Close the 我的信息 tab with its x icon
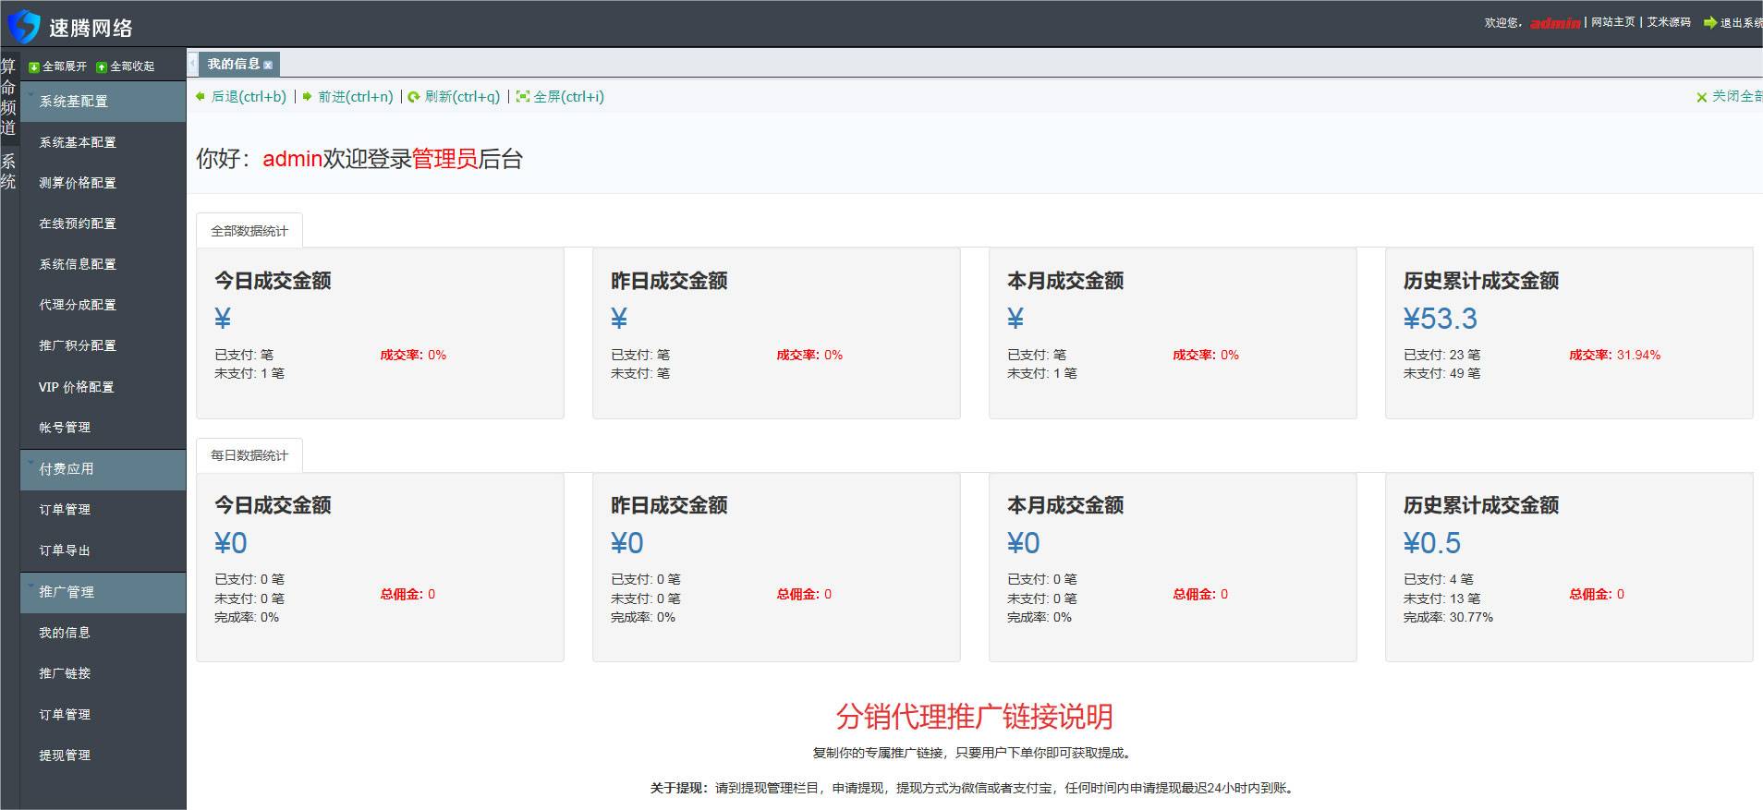Viewport: 1763px width, 810px height. pos(268,65)
